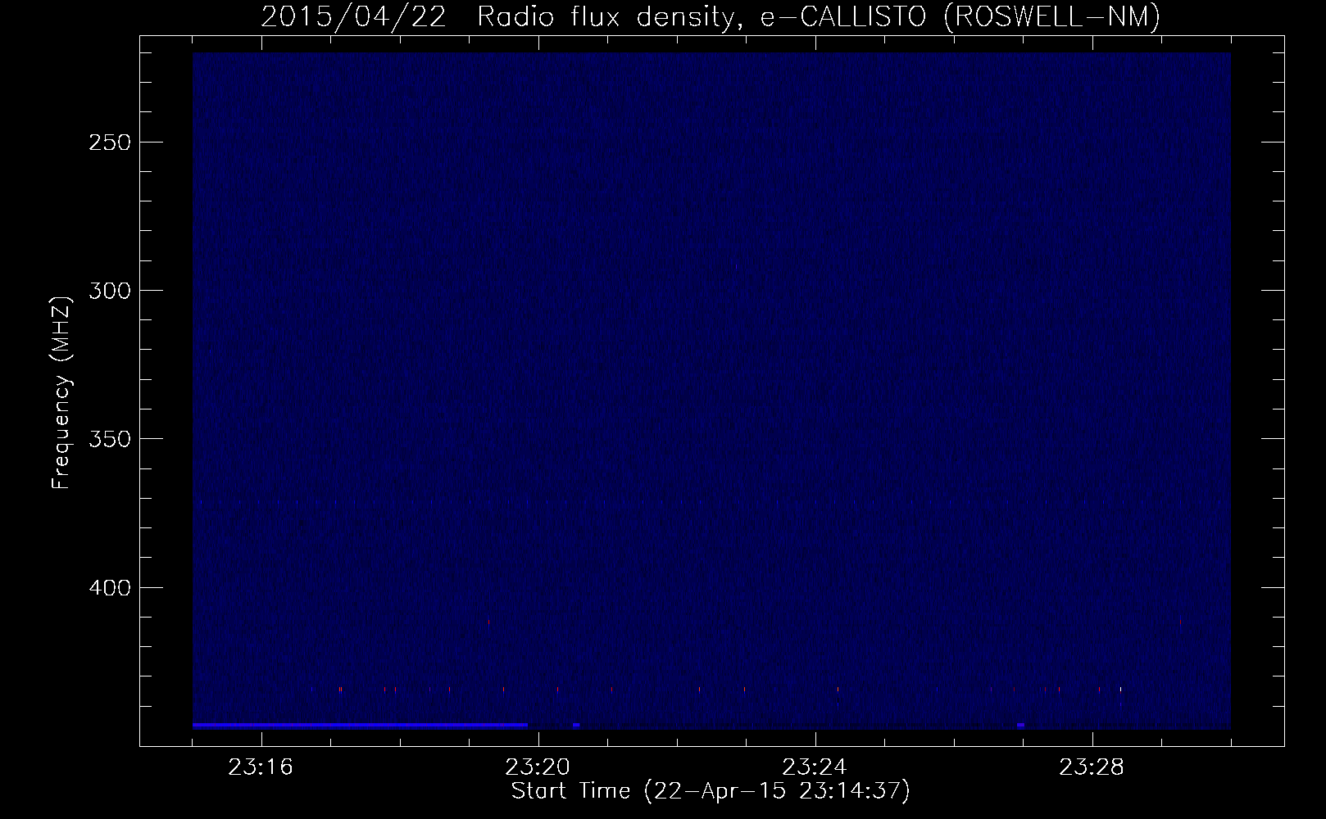Select the '300' frequency axis label
The width and height of the screenshot is (1326, 819).
coord(109,291)
